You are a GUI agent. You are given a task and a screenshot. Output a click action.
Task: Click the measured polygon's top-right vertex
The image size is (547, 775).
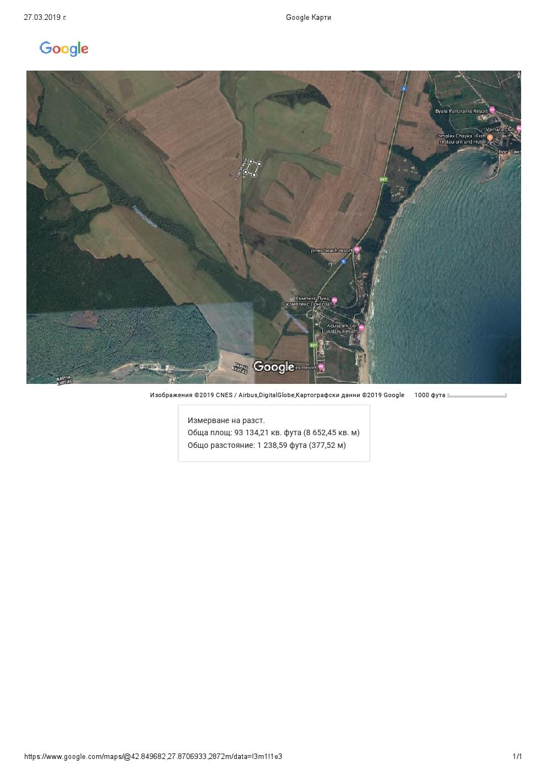click(259, 164)
